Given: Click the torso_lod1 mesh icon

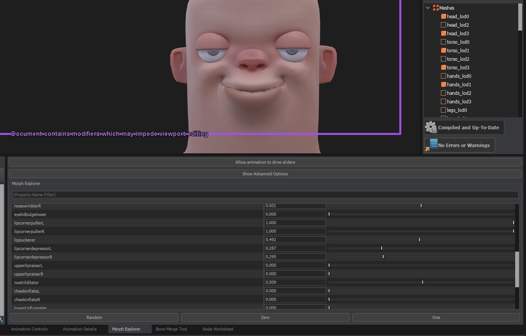Looking at the screenshot, I should pyautogui.click(x=443, y=50).
